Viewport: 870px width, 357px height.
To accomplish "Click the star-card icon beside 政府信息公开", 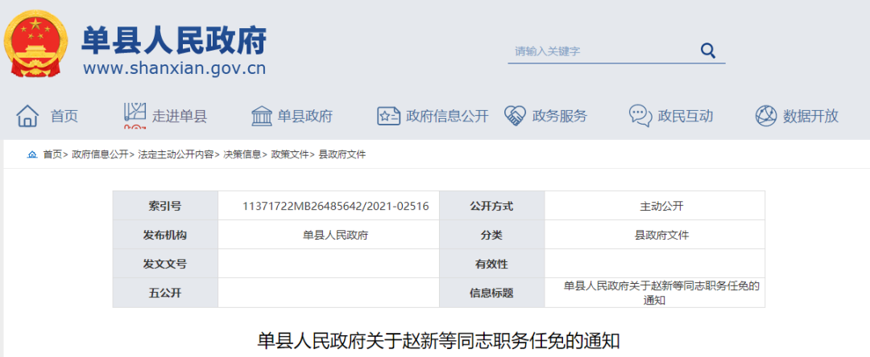I will tap(388, 117).
